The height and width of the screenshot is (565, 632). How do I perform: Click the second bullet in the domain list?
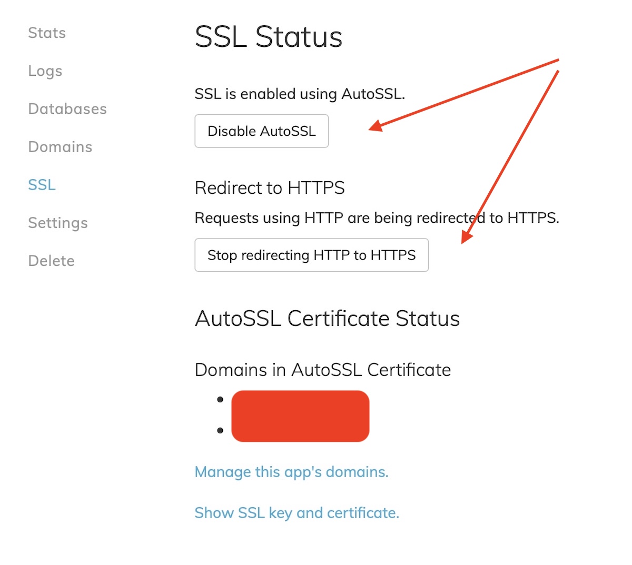[220, 431]
